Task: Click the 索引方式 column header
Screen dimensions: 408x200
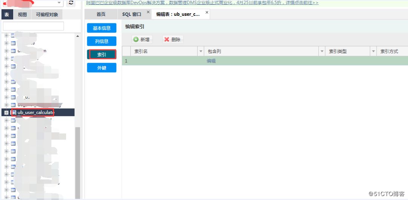Action: (393, 51)
